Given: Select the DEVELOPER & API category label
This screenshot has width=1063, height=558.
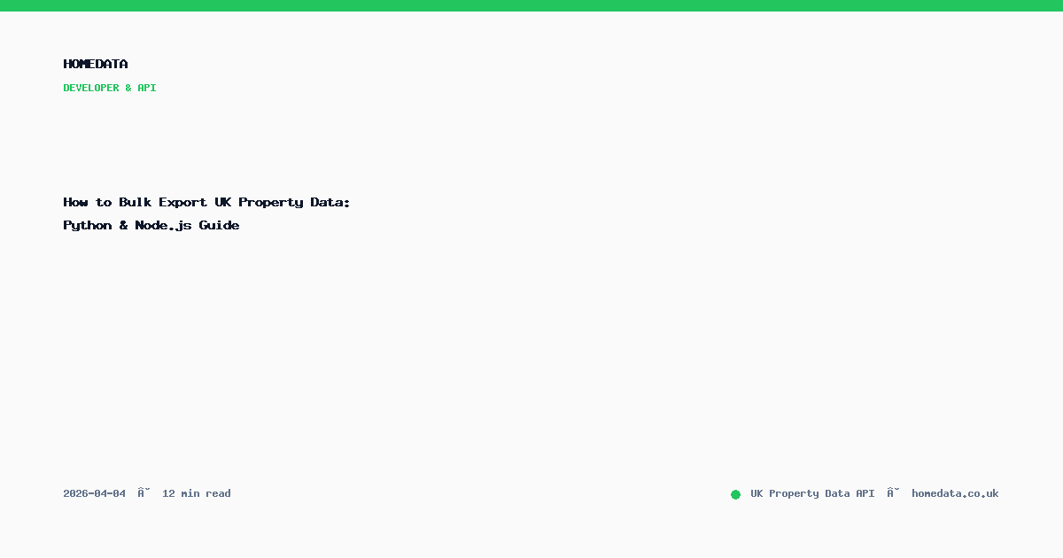Looking at the screenshot, I should [x=110, y=88].
